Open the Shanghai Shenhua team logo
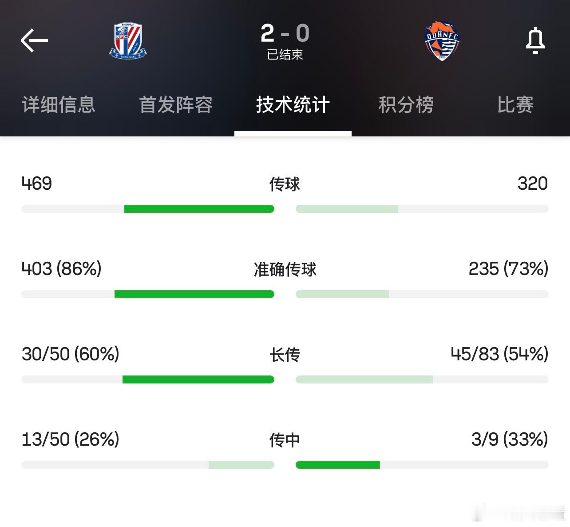Viewport: 570px width, 527px height. (128, 41)
